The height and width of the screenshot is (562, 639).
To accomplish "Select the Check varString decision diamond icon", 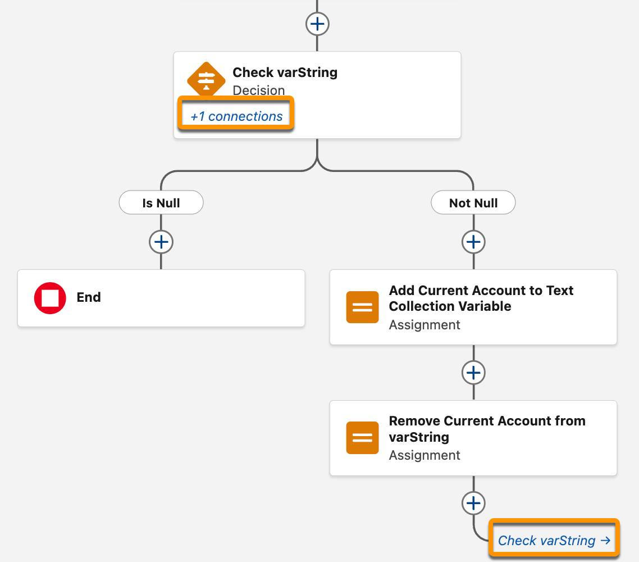I will (206, 80).
